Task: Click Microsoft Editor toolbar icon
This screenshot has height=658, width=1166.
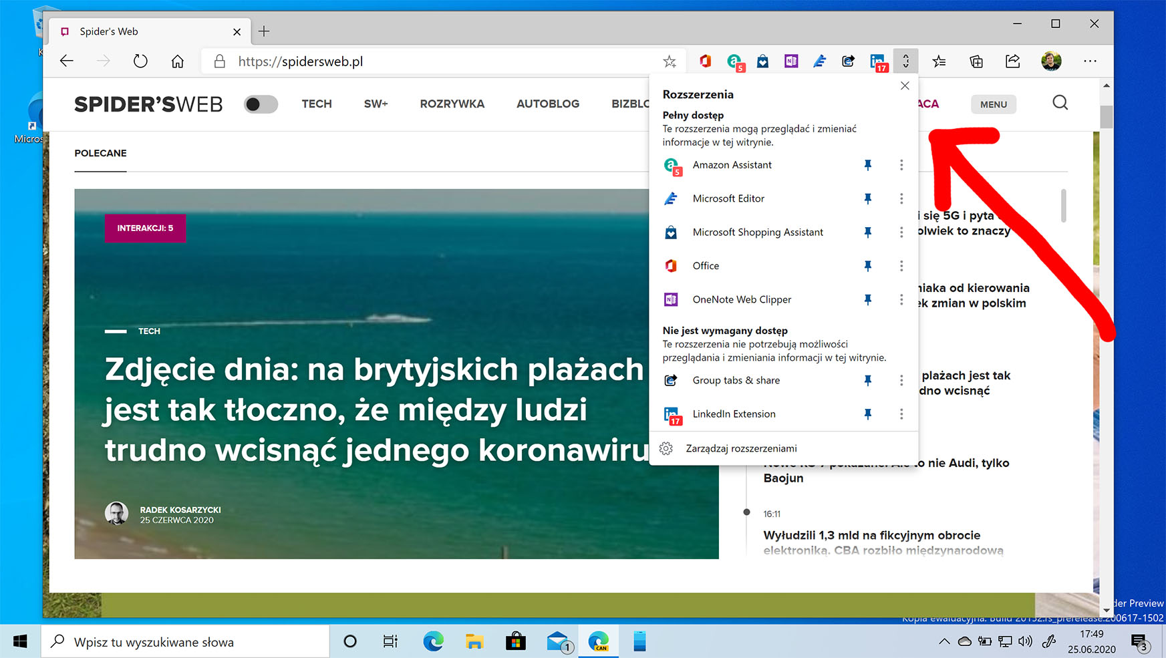Action: (820, 61)
